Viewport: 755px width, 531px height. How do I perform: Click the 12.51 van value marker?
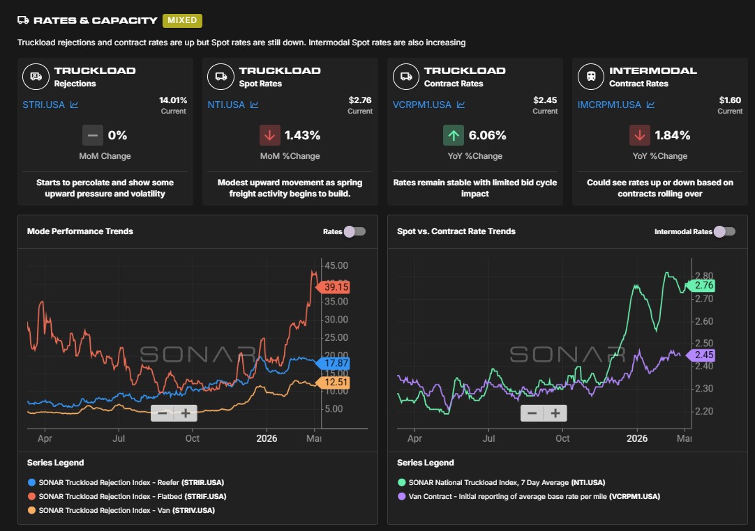pyautogui.click(x=334, y=383)
